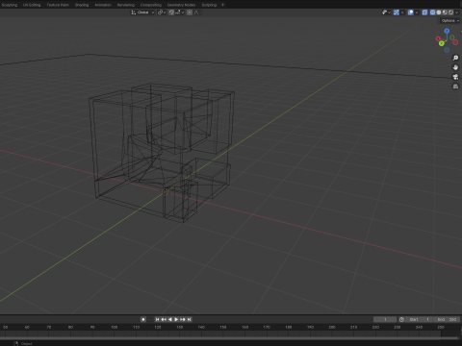
Task: Toggle the viewport gizmos button
Action: (x=397, y=12)
